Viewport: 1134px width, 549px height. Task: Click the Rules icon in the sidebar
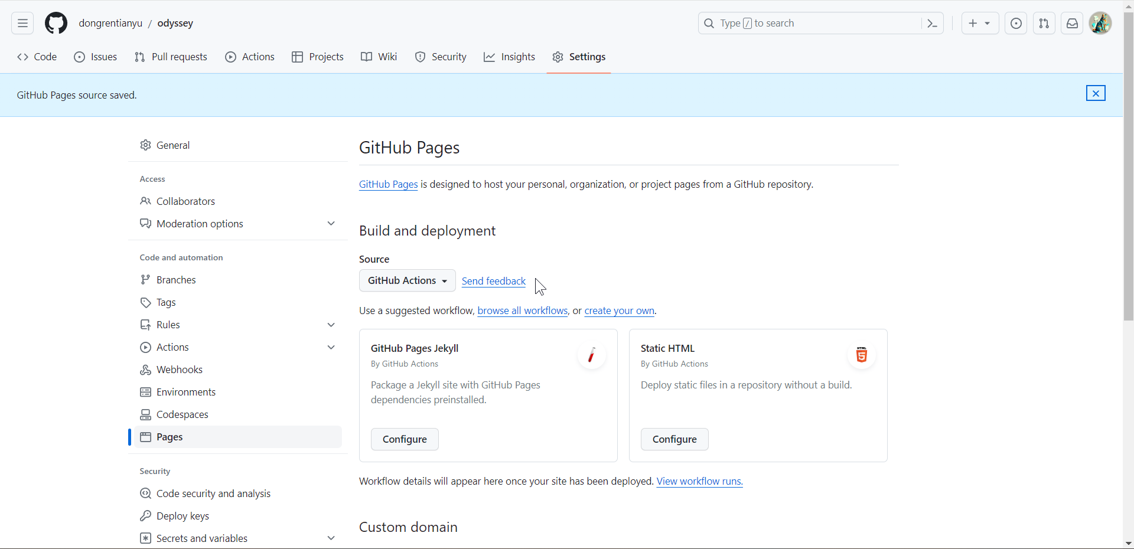pyautogui.click(x=145, y=325)
